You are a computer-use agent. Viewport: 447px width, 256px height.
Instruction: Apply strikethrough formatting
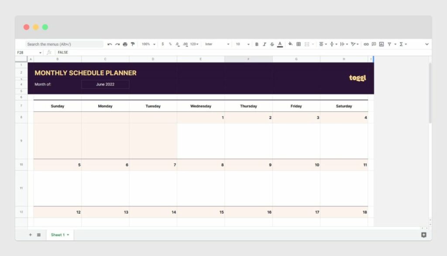coord(272,44)
